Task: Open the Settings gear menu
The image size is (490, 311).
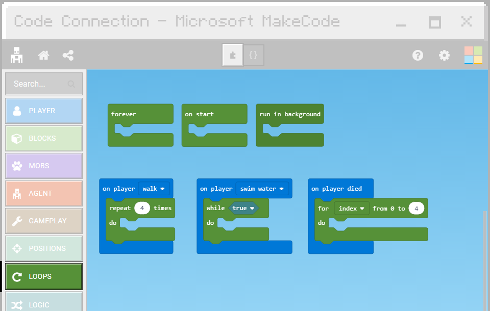Action: point(444,55)
